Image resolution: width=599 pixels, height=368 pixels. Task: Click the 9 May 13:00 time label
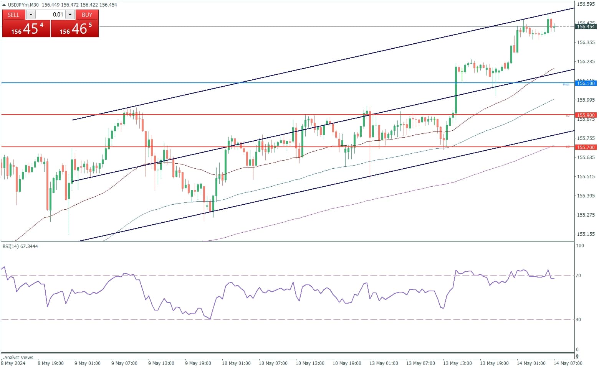tap(161, 363)
